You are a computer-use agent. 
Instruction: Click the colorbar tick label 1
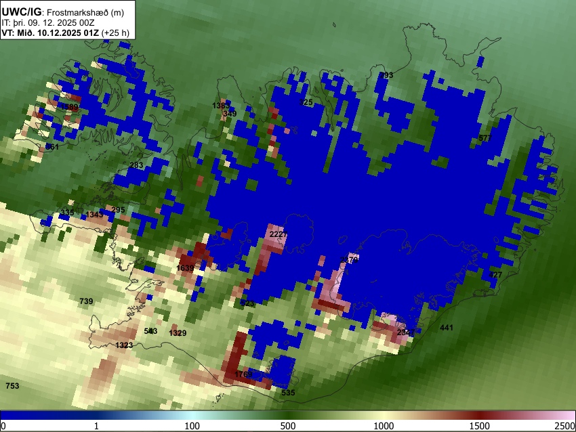[x=96, y=426]
